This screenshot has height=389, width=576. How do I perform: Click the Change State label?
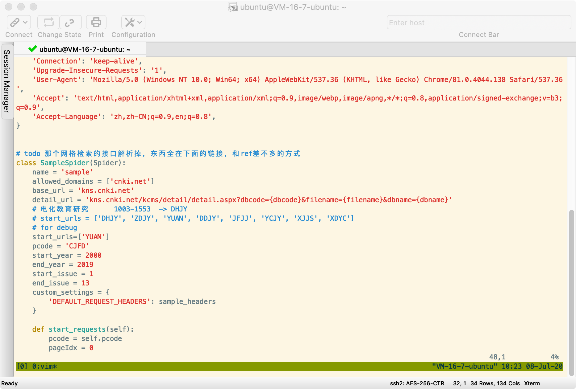click(x=60, y=35)
